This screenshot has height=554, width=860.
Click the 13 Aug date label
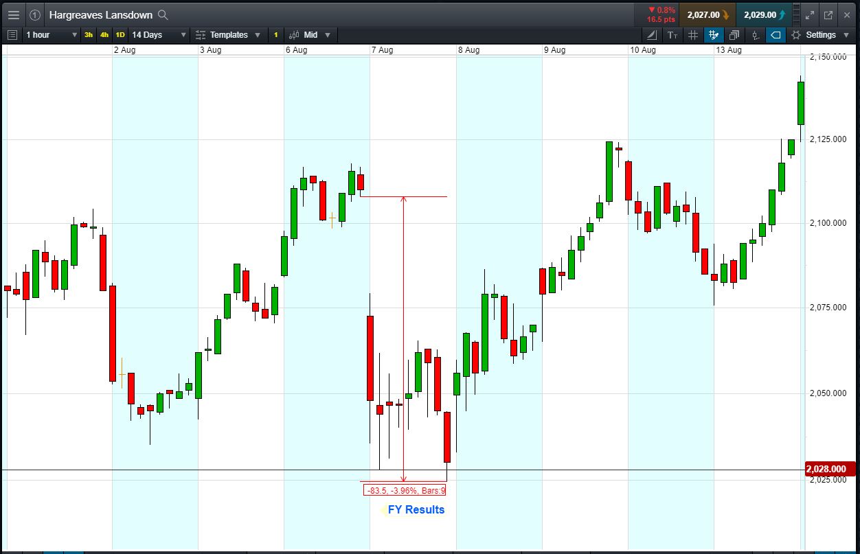pyautogui.click(x=729, y=50)
